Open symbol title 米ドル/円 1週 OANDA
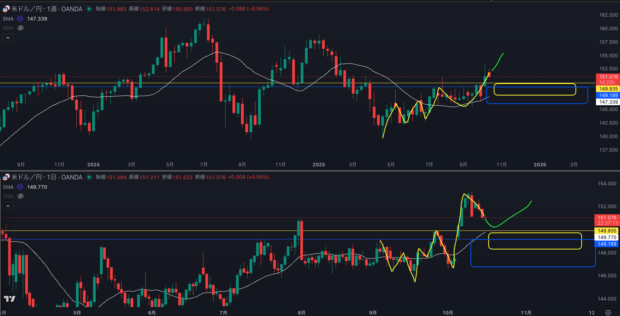Image resolution: width=620 pixels, height=316 pixels. pos(46,9)
